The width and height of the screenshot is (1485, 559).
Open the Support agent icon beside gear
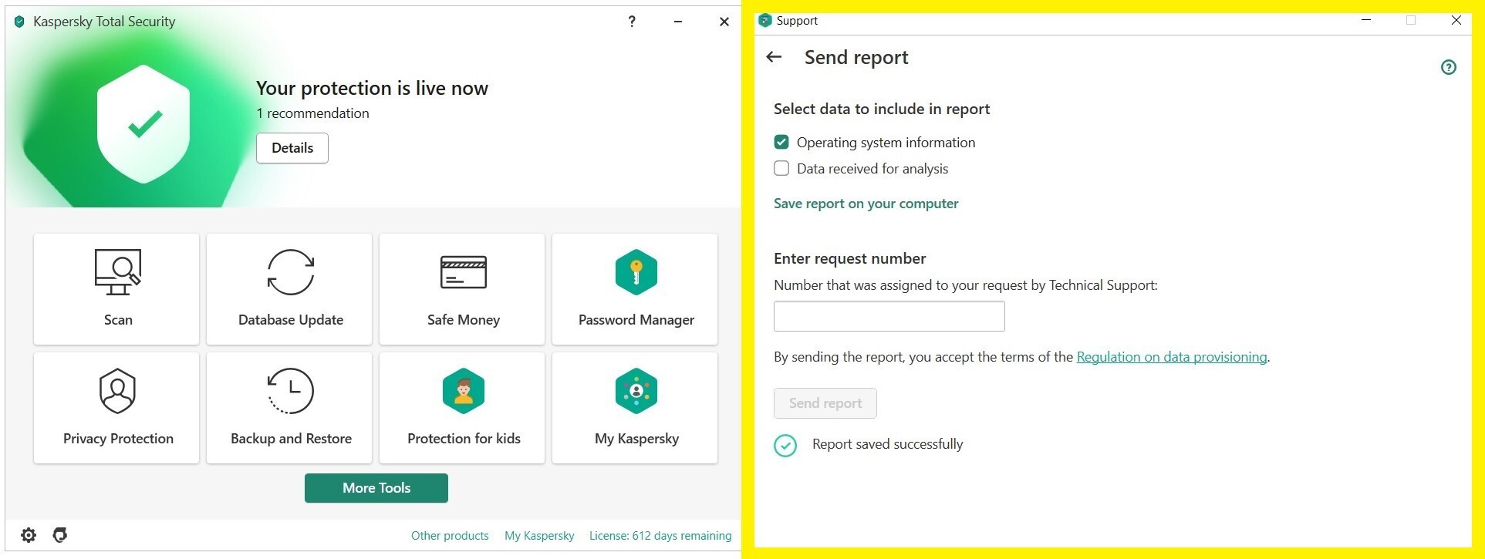pos(60,535)
